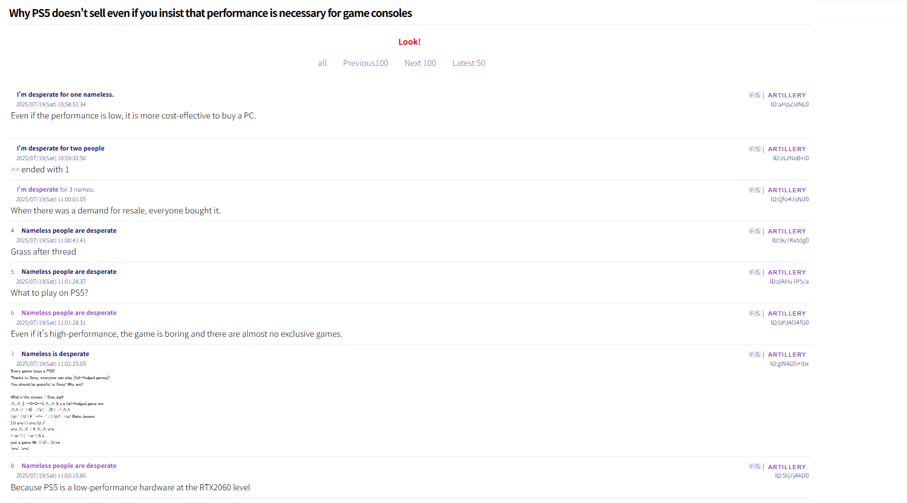Click timestamp "2025/07/19(Sat) 11:00:41.41"

click(51, 241)
